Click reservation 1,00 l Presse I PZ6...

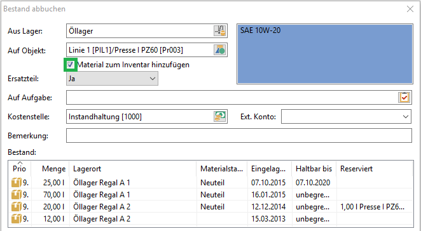372,207
